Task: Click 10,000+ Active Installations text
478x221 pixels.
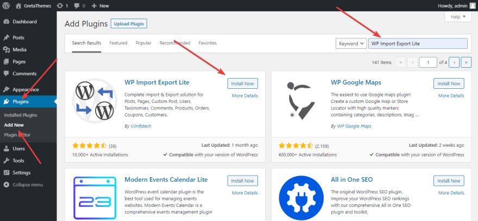Action: point(100,154)
